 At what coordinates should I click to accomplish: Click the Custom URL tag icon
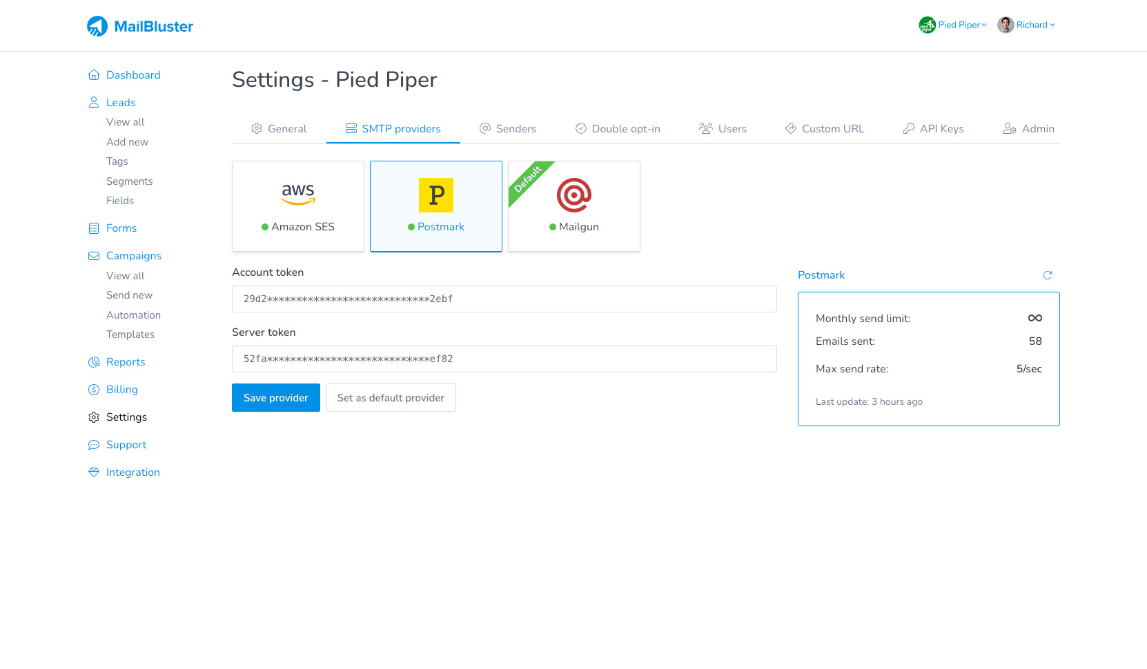click(791, 128)
